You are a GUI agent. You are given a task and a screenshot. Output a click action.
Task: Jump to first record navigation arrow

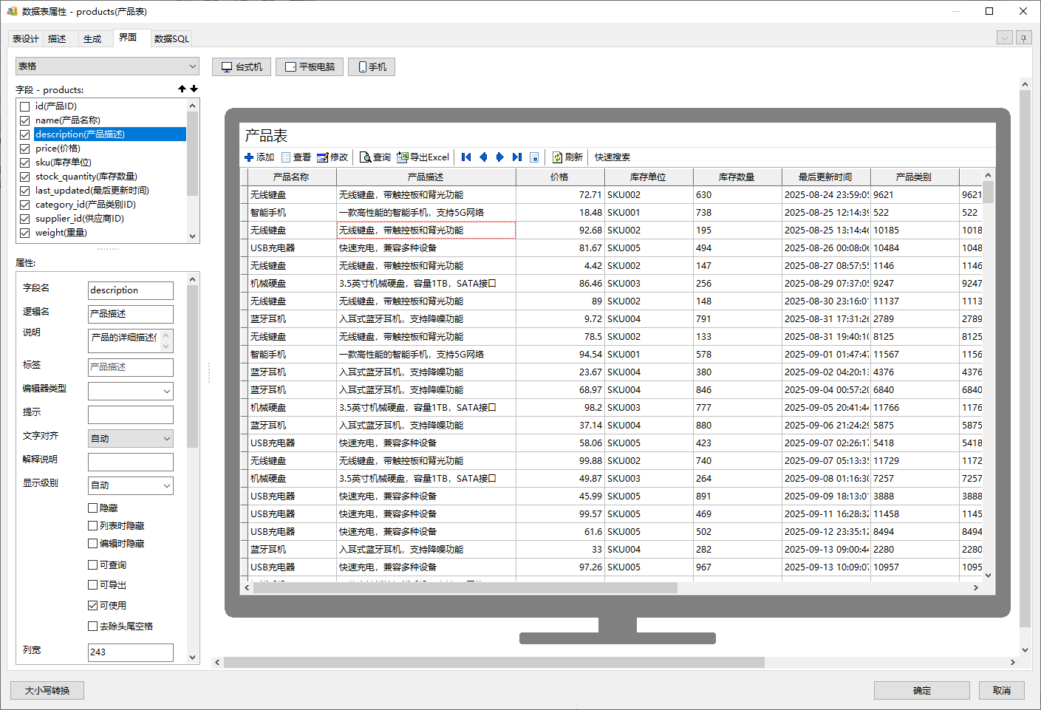click(x=466, y=157)
